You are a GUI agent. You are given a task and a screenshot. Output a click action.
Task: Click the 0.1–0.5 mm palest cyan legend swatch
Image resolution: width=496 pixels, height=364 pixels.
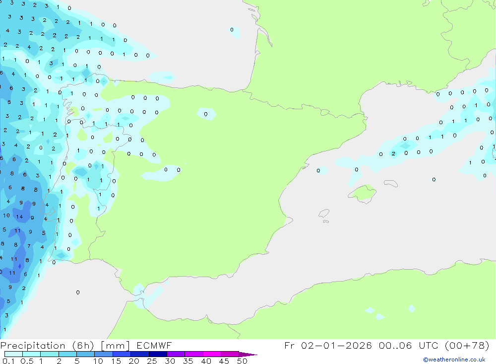pos(13,354)
